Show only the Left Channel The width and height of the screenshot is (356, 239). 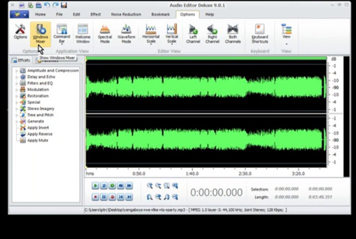(193, 34)
